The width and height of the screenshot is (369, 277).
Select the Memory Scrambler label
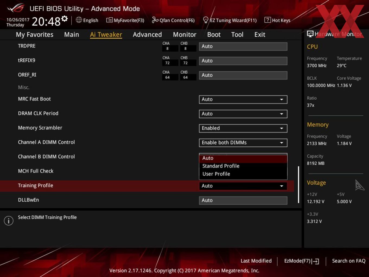point(40,128)
